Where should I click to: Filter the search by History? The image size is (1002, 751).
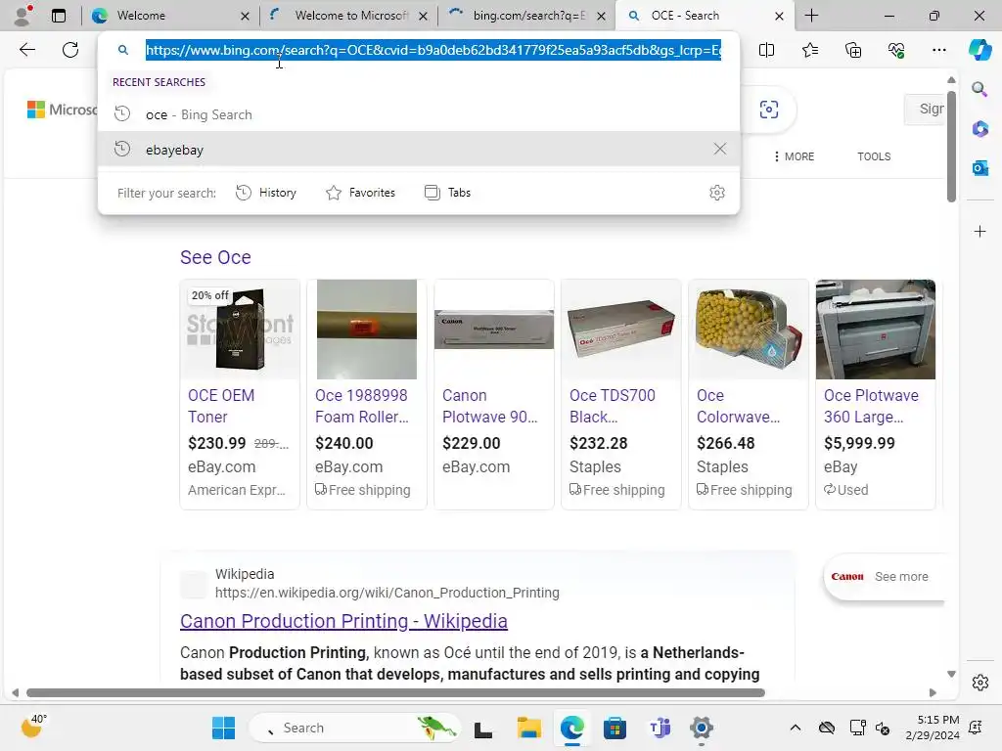point(266,193)
